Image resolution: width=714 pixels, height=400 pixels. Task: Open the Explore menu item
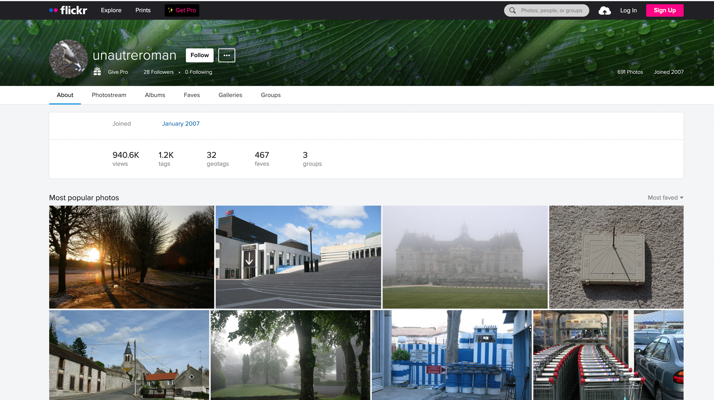pyautogui.click(x=111, y=10)
